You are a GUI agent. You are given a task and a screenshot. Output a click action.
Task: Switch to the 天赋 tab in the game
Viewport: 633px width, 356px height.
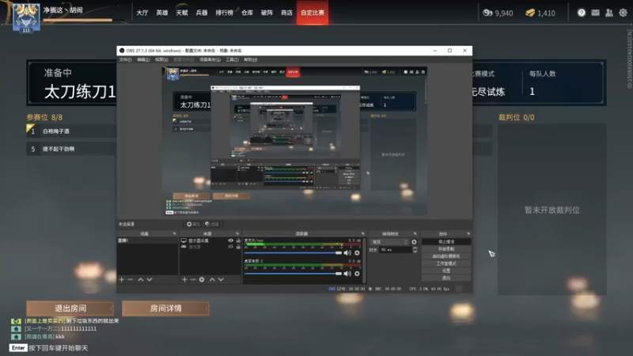click(182, 13)
